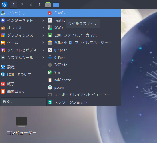Launch PCManFM-Qt ファイルマネージャー
This screenshot has height=143, width=157.
[84, 43]
